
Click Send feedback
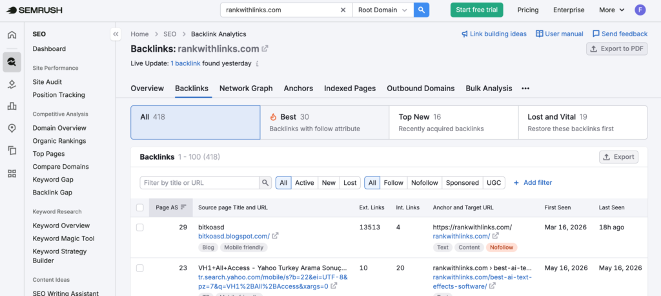tap(620, 34)
